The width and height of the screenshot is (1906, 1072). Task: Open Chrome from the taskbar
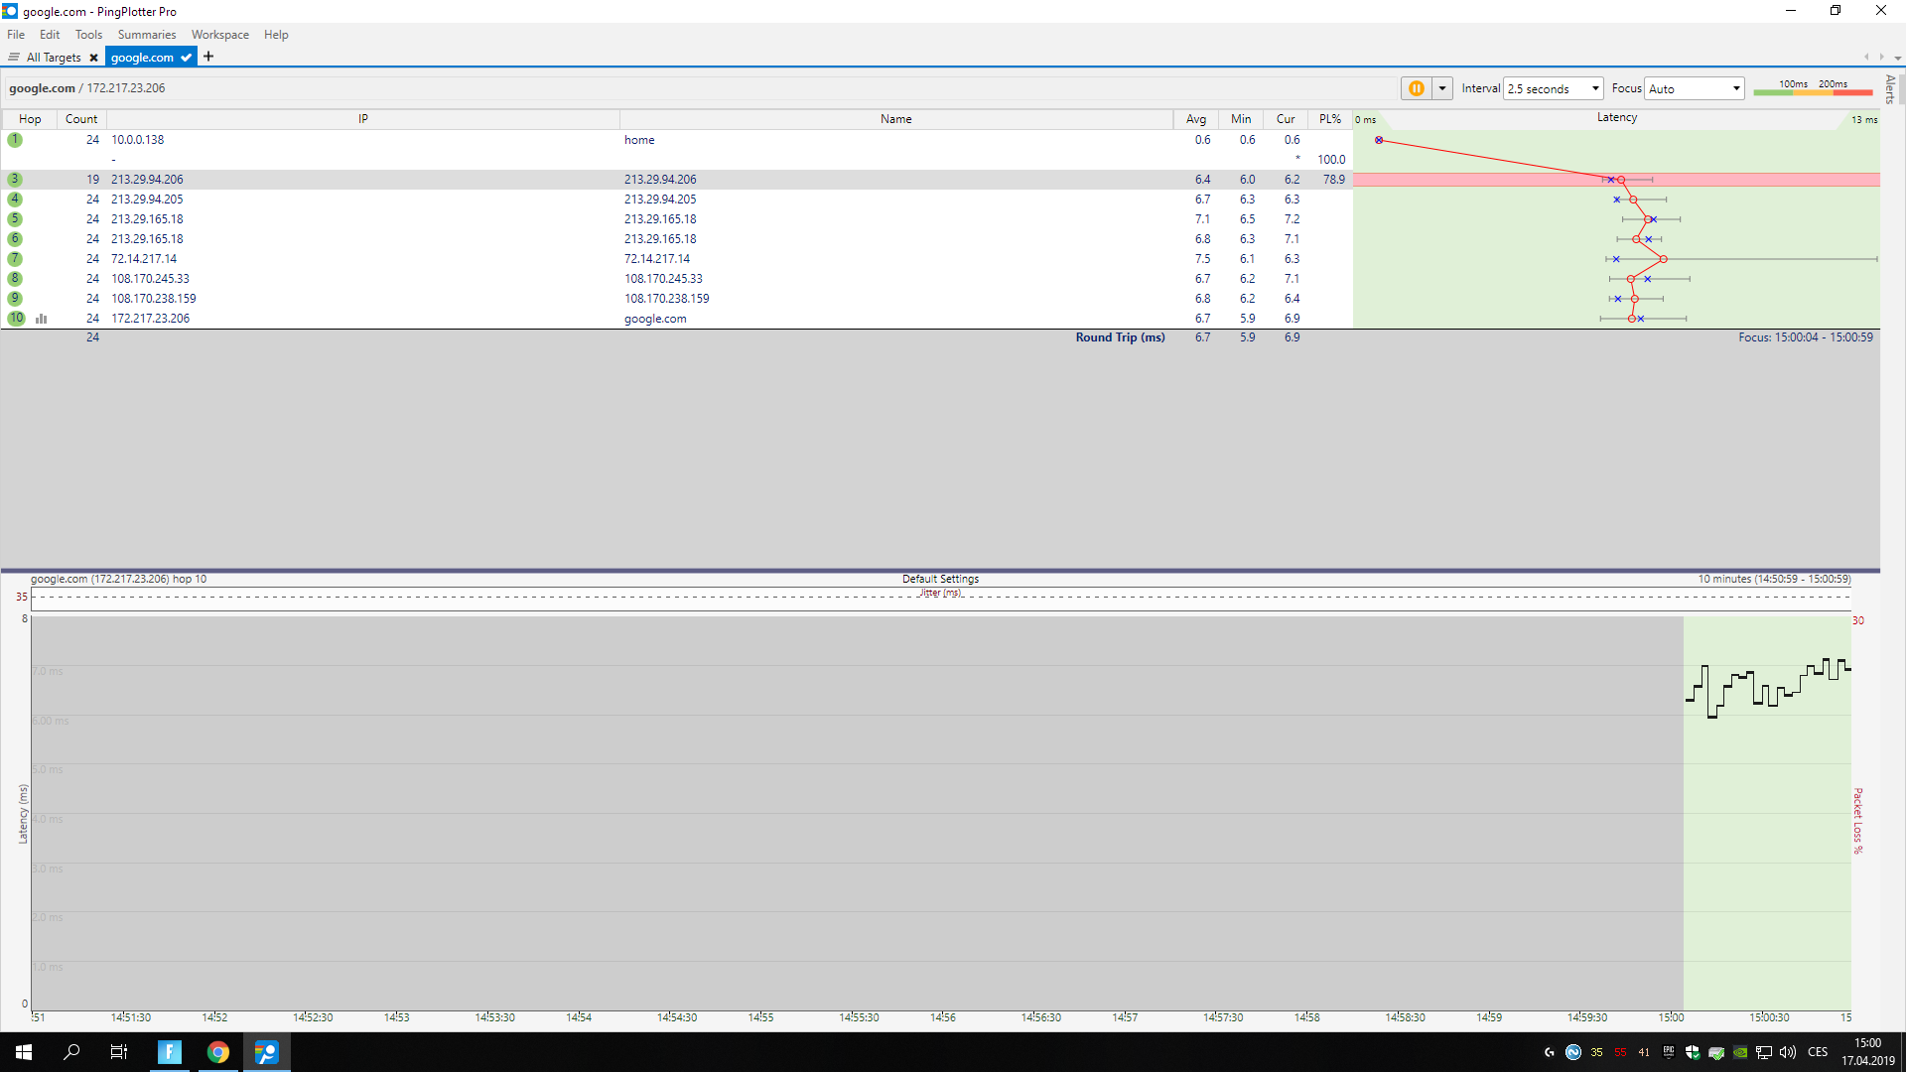click(x=218, y=1052)
